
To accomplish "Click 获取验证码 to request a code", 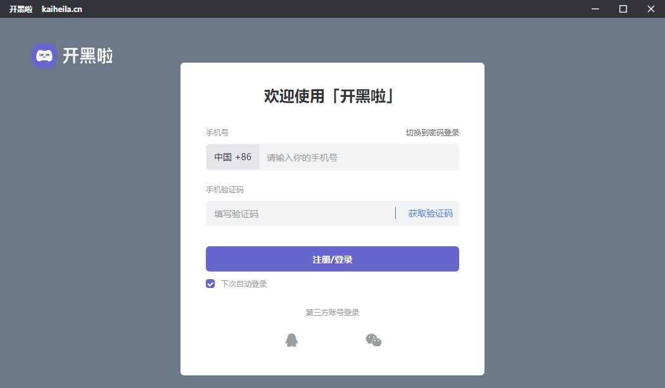I will pyautogui.click(x=430, y=213).
